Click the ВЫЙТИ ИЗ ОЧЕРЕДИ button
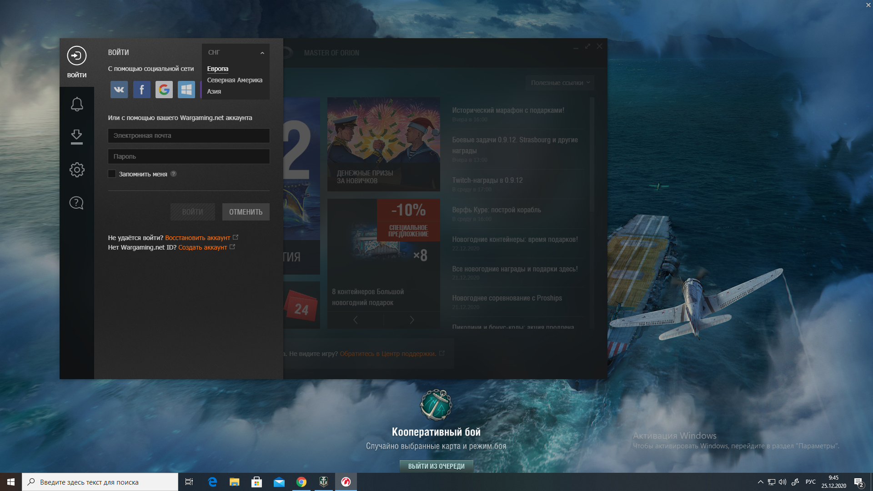Viewport: 873px width, 491px height. pyautogui.click(x=436, y=466)
